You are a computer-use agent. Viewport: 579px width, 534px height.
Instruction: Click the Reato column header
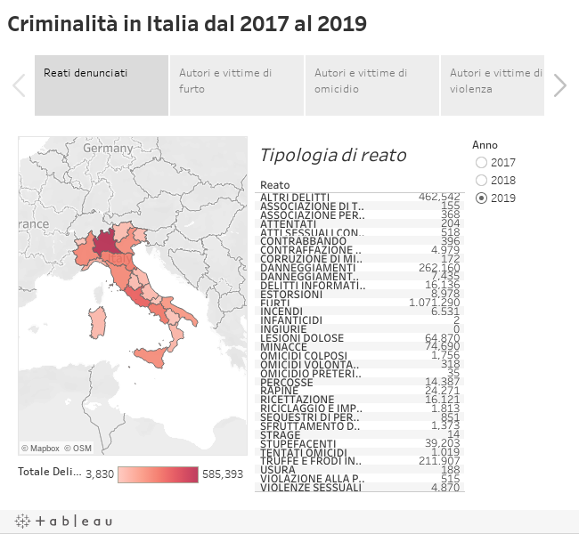[275, 185]
